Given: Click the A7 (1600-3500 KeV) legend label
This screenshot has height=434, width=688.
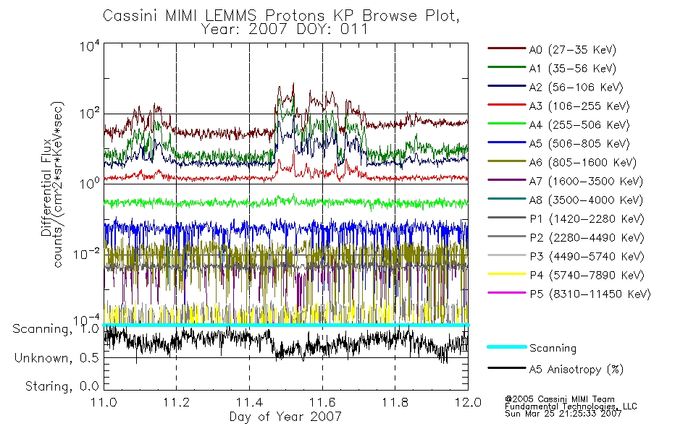Looking at the screenshot, I should 586,182.
